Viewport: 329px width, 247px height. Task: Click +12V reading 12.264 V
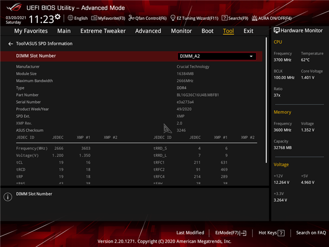[281, 182]
